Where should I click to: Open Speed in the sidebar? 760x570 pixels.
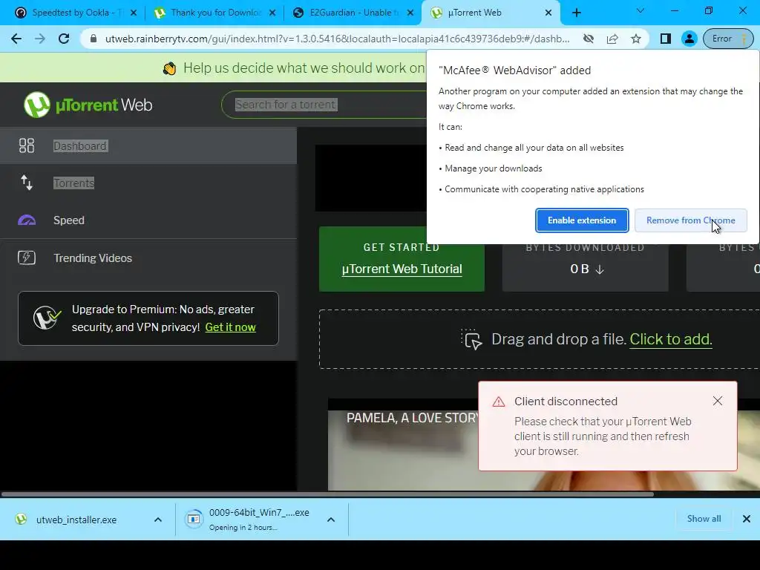tap(148, 220)
